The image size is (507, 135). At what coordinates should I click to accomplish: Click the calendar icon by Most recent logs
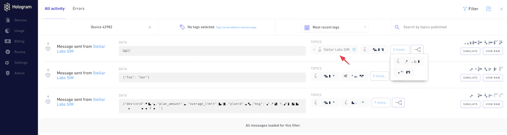307,27
